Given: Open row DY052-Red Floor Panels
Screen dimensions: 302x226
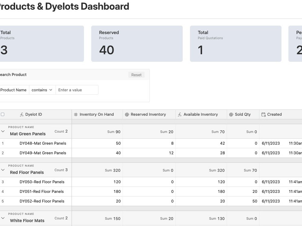Looking at the screenshot, I should pyautogui.click(x=42, y=201).
